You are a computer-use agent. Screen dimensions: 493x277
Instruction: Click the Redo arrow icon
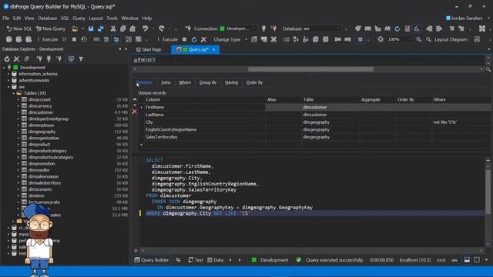[161, 28]
